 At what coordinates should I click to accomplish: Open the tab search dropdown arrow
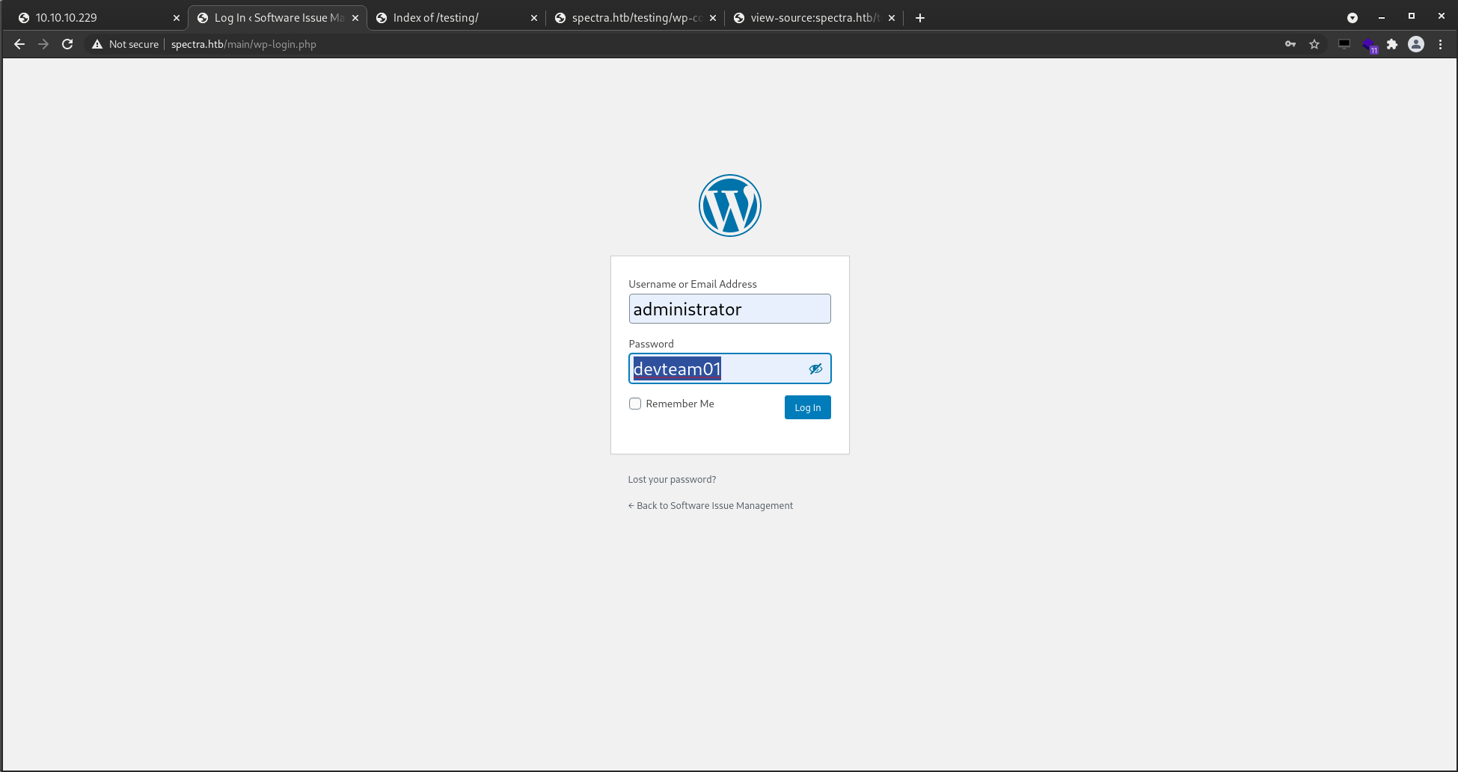click(x=1353, y=18)
